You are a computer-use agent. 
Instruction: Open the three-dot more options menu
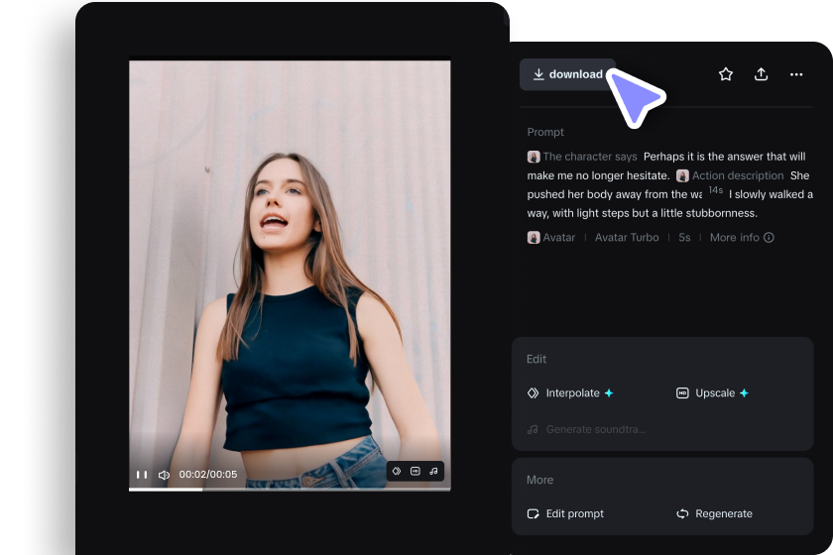point(796,74)
